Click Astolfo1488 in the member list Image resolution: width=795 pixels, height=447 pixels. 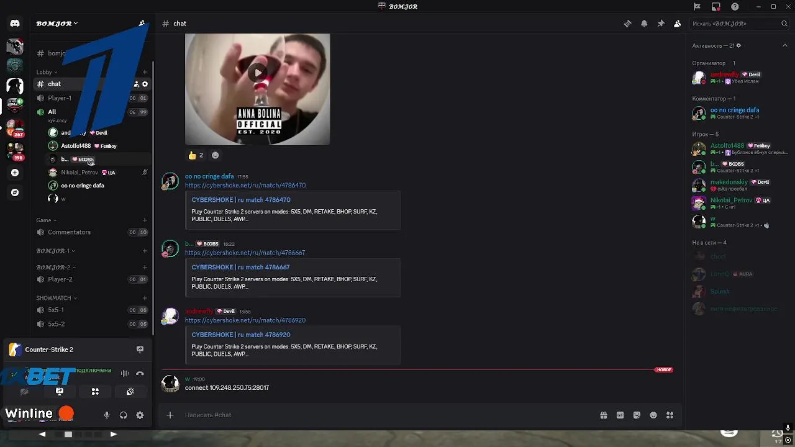pyautogui.click(x=727, y=145)
